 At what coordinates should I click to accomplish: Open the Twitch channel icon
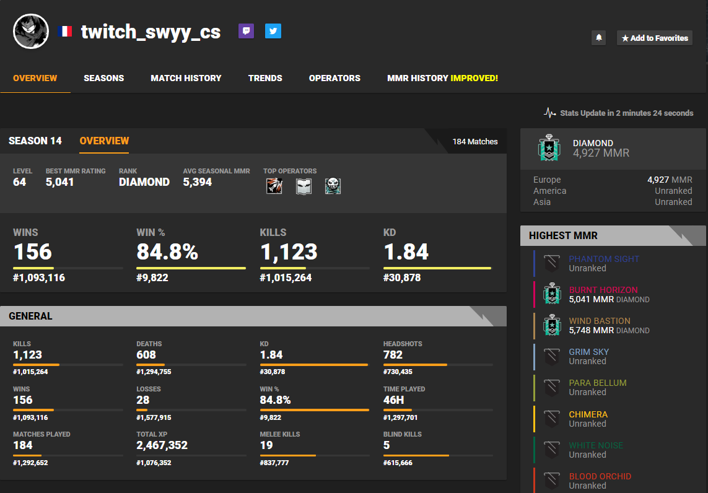246,31
